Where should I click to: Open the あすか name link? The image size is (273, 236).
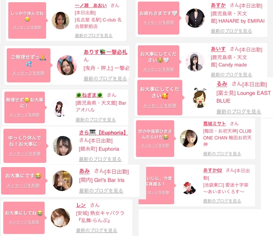[x=218, y=6]
